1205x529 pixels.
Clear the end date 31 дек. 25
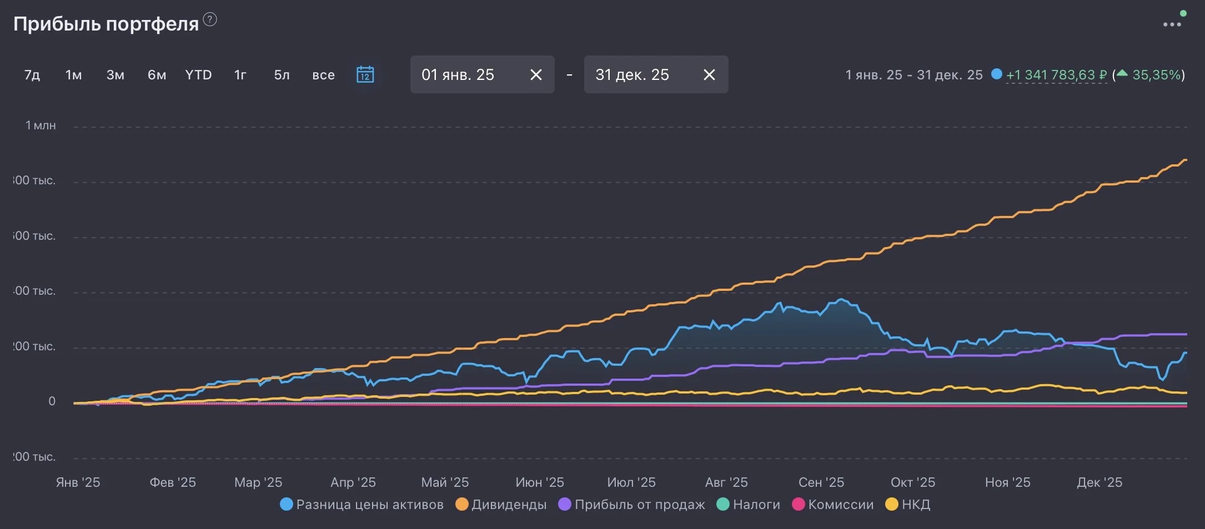(709, 74)
